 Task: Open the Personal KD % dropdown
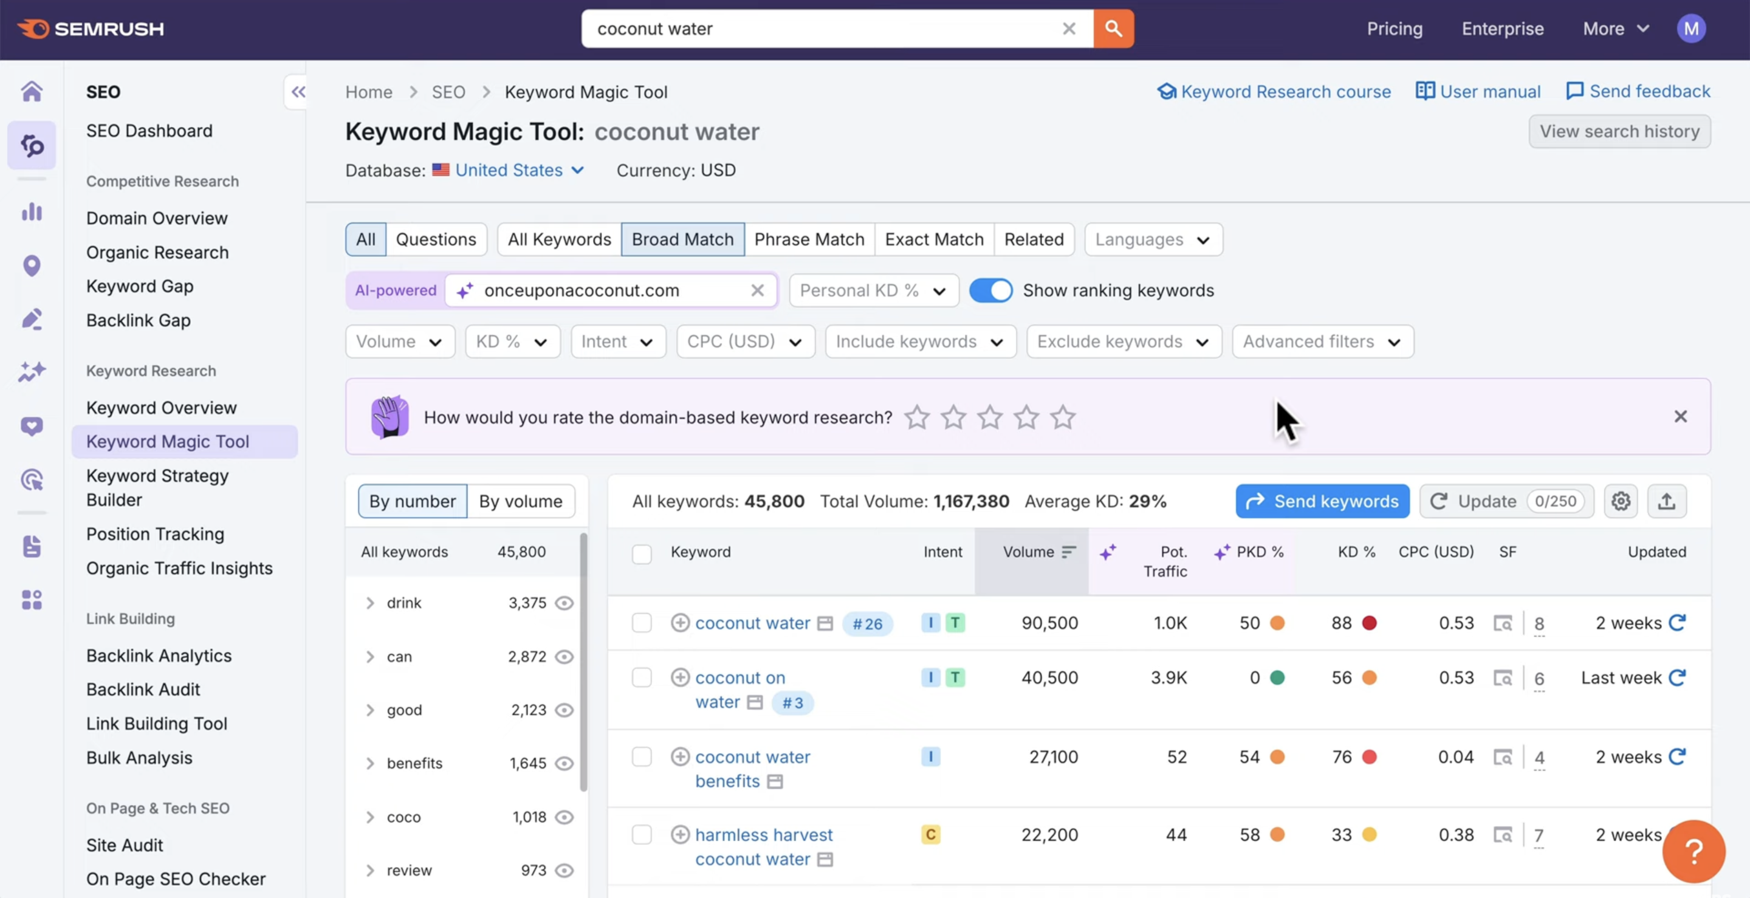click(874, 291)
